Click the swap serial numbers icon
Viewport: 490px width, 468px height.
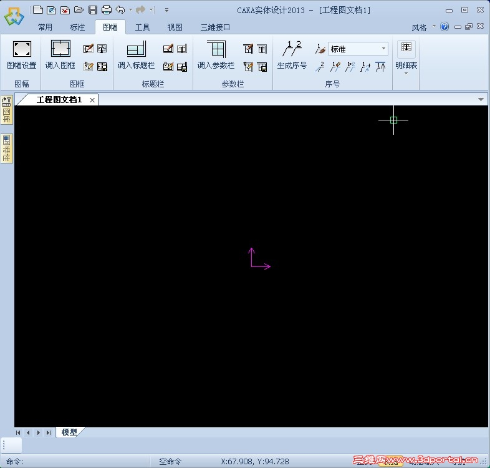click(350, 66)
